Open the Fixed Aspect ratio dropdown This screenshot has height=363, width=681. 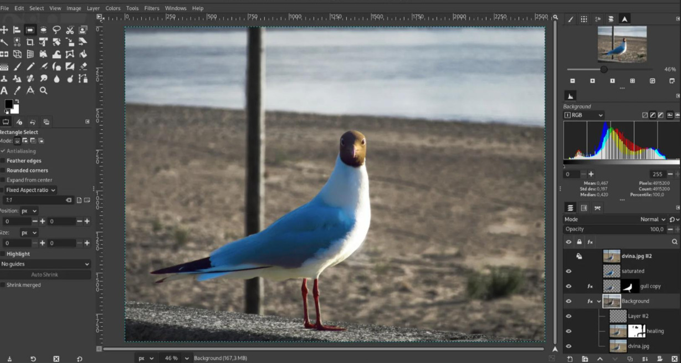pyautogui.click(x=31, y=190)
